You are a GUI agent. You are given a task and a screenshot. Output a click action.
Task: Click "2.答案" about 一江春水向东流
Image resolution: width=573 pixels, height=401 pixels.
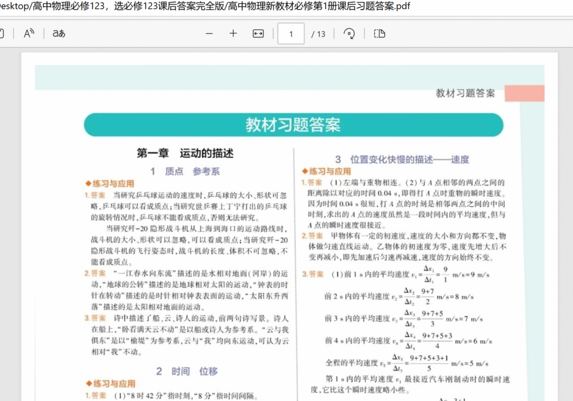tap(95, 273)
